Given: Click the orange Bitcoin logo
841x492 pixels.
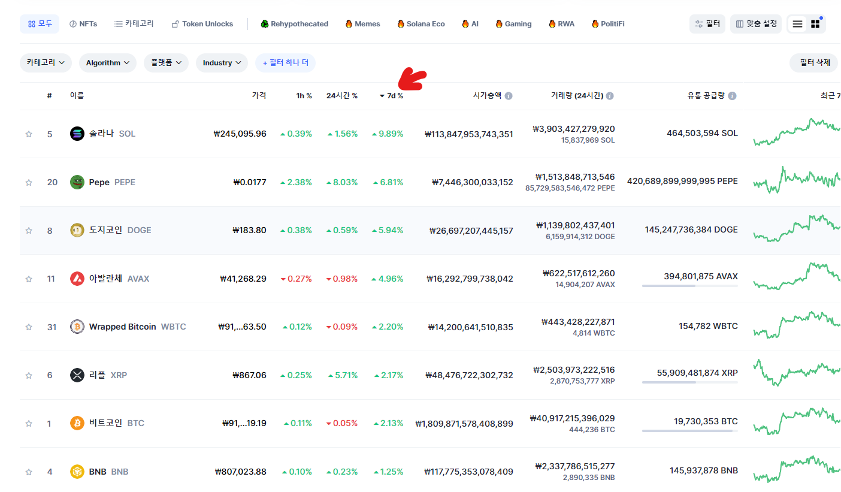Looking at the screenshot, I should (x=77, y=423).
